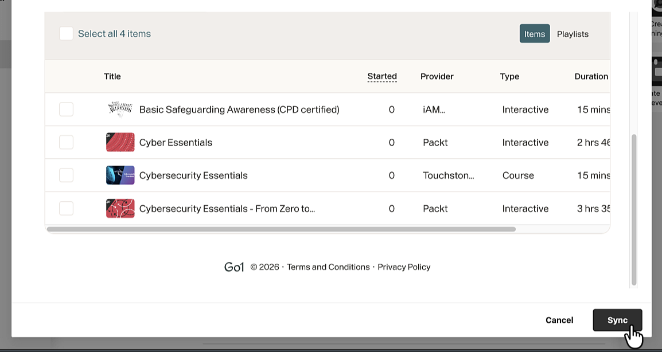662x352 pixels.
Task: Check the Basic Safeguarding Awareness row checkbox
Action: [67, 109]
